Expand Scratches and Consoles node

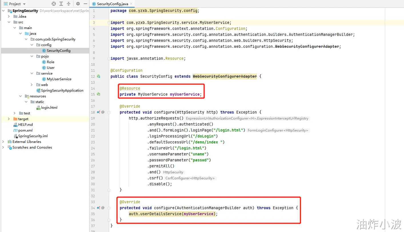[3, 147]
